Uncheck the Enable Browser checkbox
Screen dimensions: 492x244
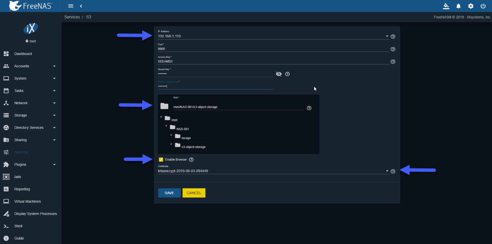click(161, 160)
